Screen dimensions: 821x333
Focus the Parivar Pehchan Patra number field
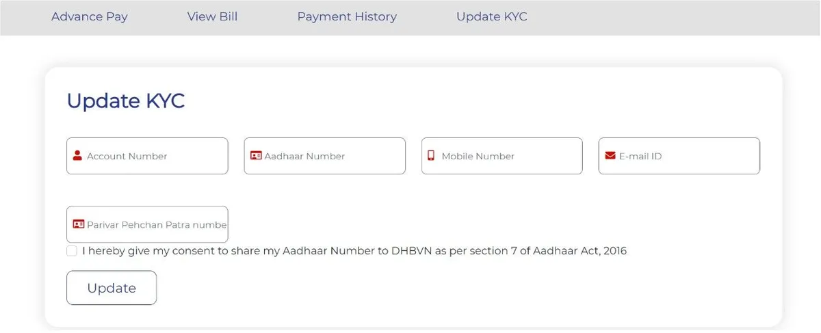point(156,224)
